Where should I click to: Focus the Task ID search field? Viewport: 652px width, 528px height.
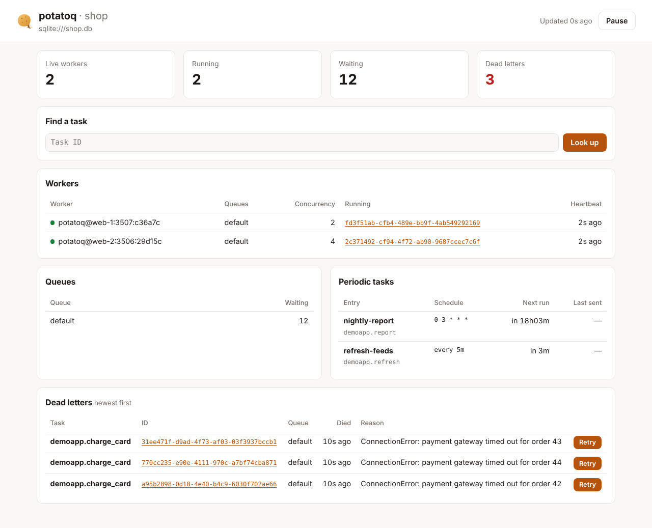pos(302,143)
